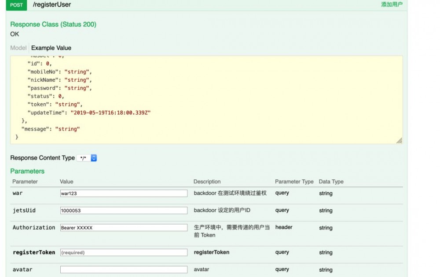This screenshot has width=440, height=277.
Task: Click the war parameter name
Action: click(x=18, y=193)
